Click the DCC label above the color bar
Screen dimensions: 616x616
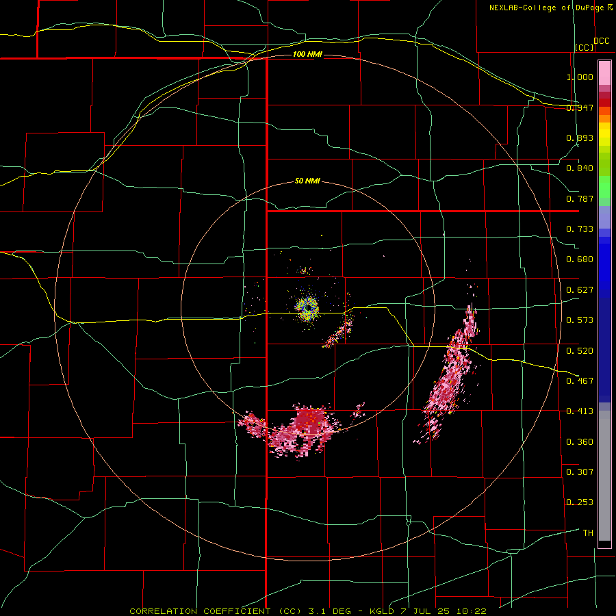point(602,41)
